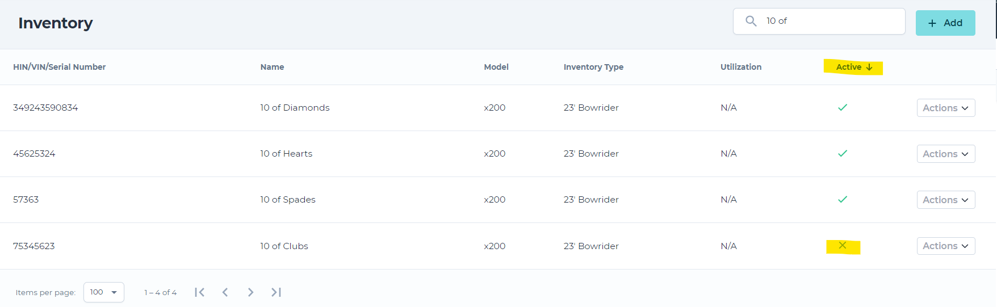Click the Active column sort arrow
Screen dimensions: 997x307
pyautogui.click(x=869, y=67)
